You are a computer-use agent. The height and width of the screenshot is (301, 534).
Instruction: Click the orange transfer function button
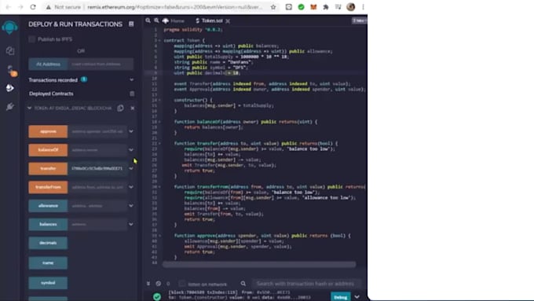[x=48, y=168]
